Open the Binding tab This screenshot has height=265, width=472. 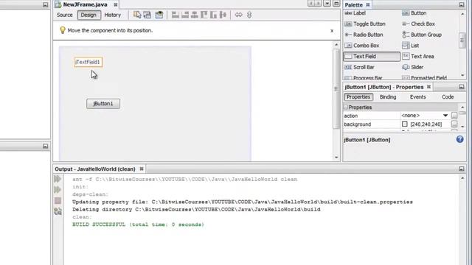(388, 96)
